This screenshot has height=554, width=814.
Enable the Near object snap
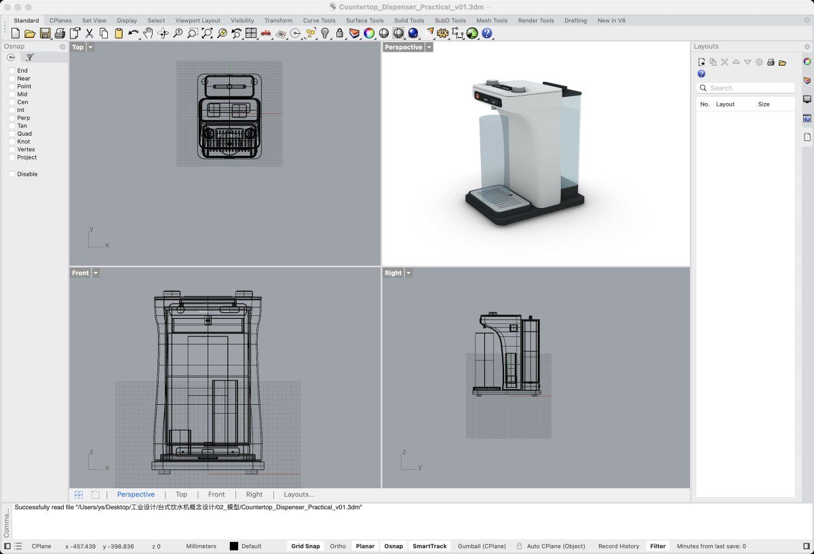click(x=12, y=79)
